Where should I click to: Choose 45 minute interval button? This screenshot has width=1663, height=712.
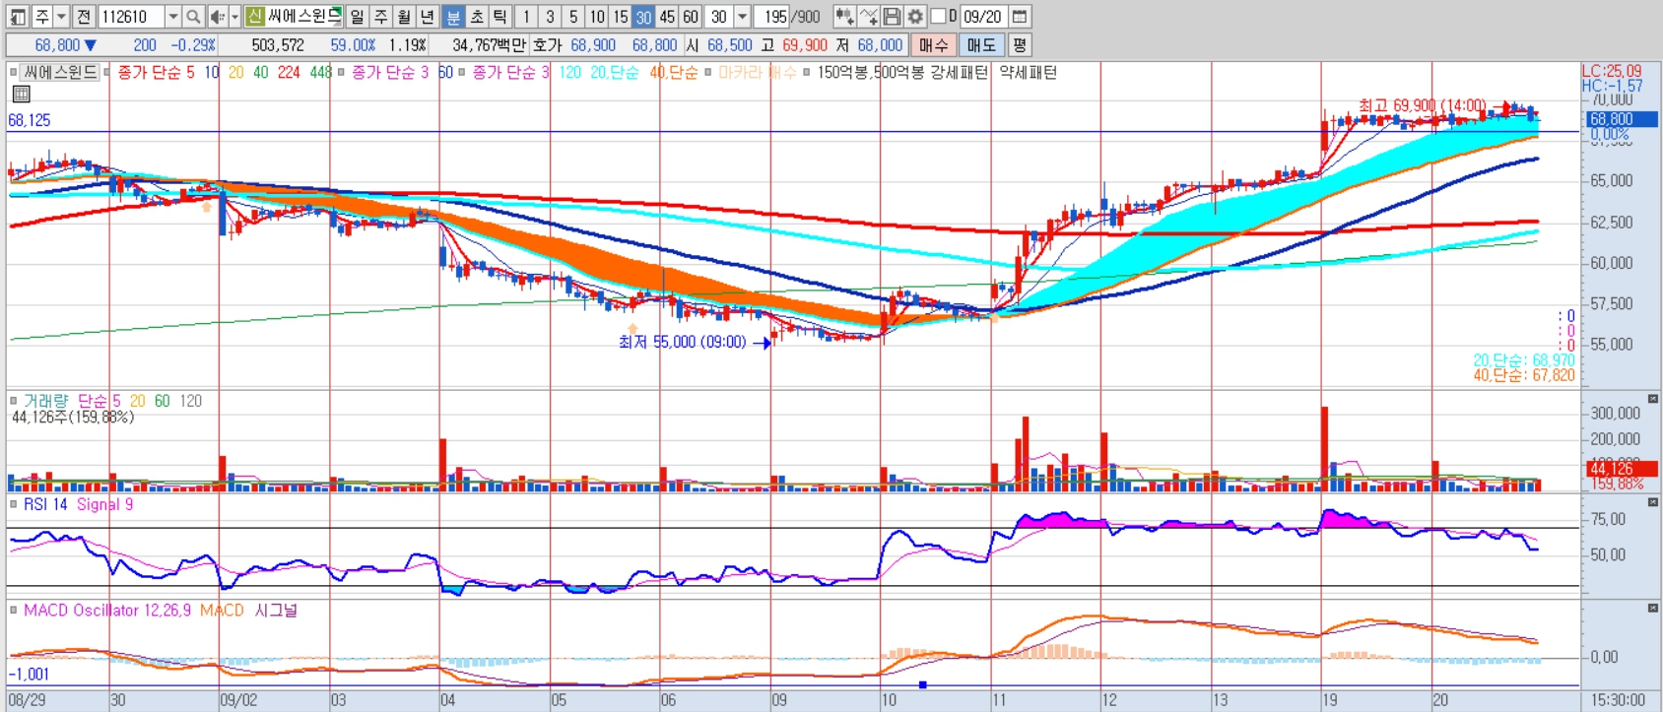[667, 17]
